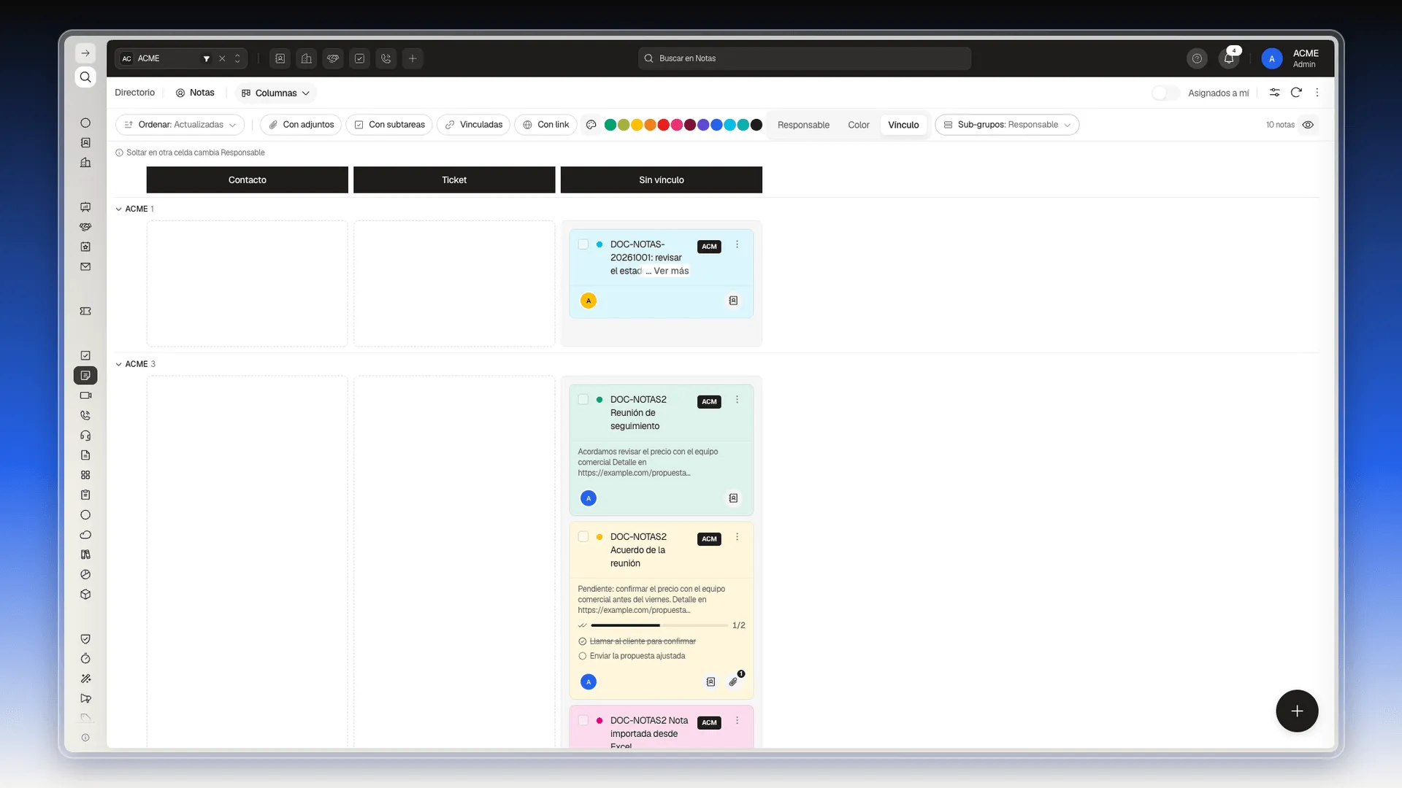
Task: Click the color palette icon
Action: click(x=591, y=125)
